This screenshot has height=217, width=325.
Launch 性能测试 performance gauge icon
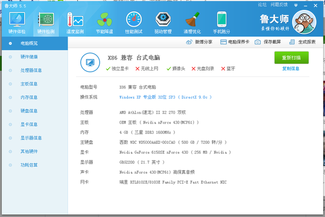(x=134, y=22)
